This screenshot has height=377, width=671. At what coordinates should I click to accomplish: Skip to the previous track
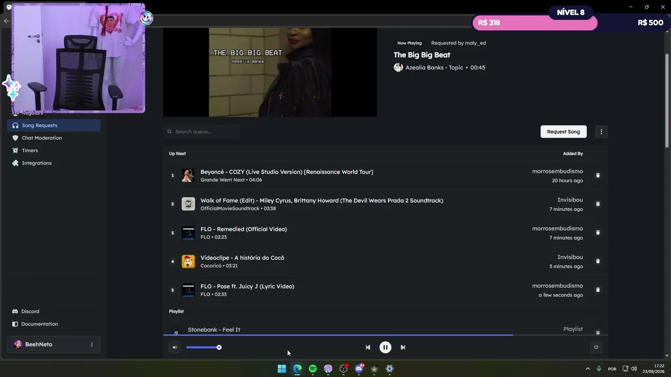pyautogui.click(x=368, y=347)
